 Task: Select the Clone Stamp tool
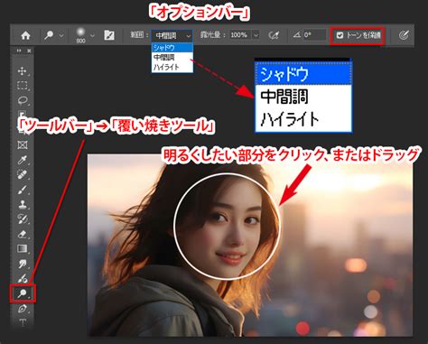23,204
